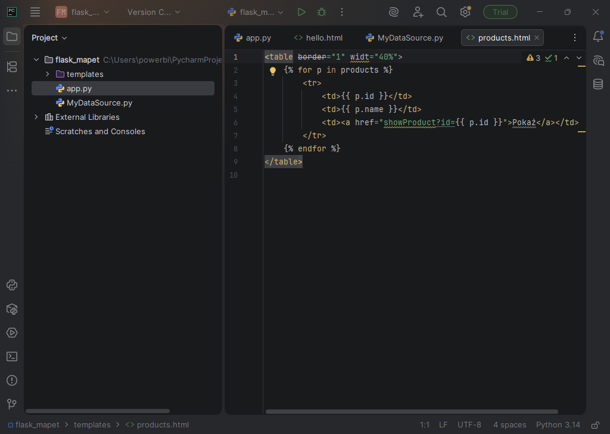Click the widt attribute on line 1
Image resolution: width=610 pixels, height=434 pixels.
pyautogui.click(x=359, y=57)
